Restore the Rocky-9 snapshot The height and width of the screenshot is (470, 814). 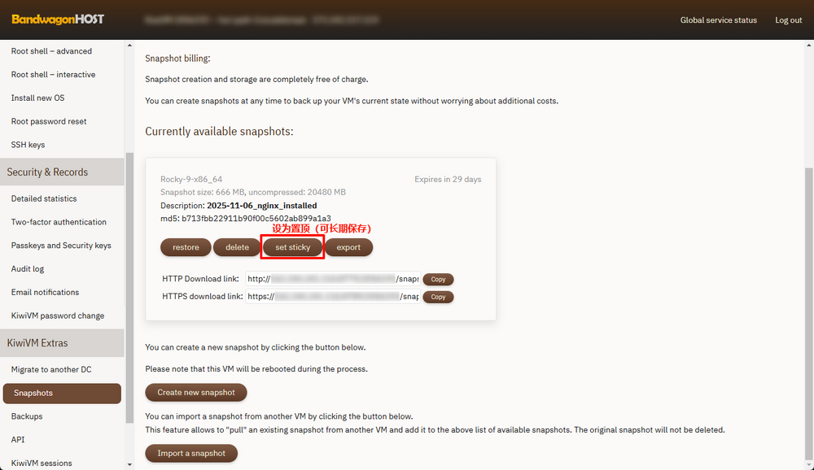click(186, 247)
